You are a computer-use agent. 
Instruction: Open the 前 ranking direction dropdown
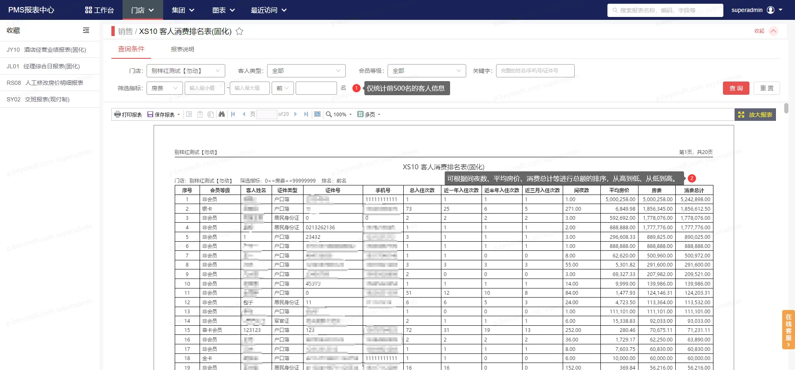click(x=283, y=88)
